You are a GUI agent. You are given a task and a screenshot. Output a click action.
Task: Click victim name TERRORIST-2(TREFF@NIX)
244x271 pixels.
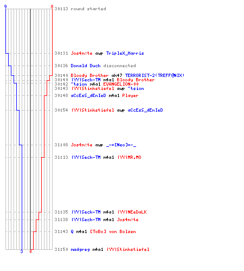click(155, 75)
